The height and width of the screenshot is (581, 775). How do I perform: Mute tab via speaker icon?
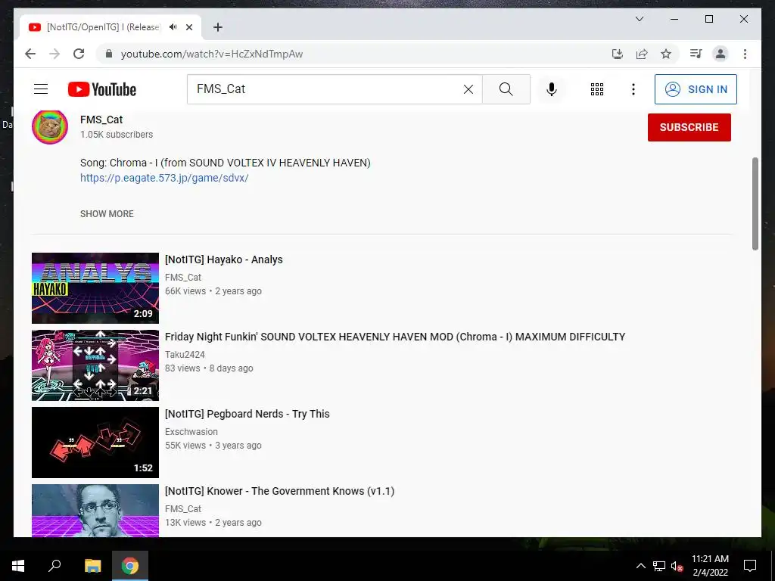tap(173, 27)
